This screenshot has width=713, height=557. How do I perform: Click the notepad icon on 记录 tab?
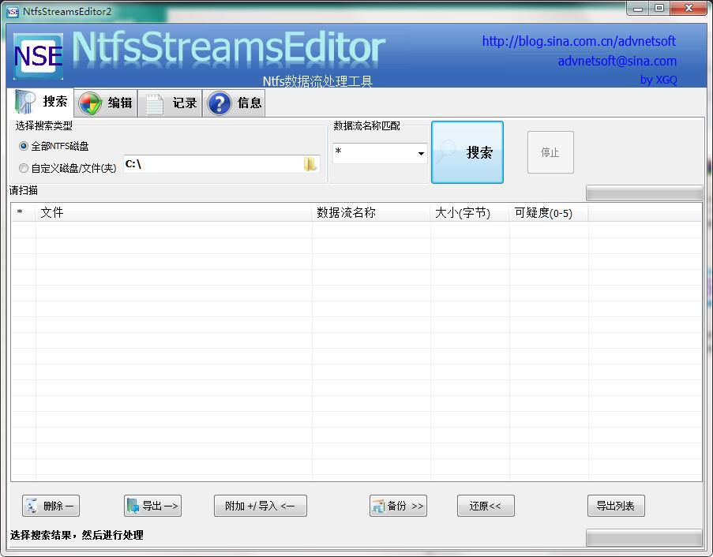(x=155, y=103)
